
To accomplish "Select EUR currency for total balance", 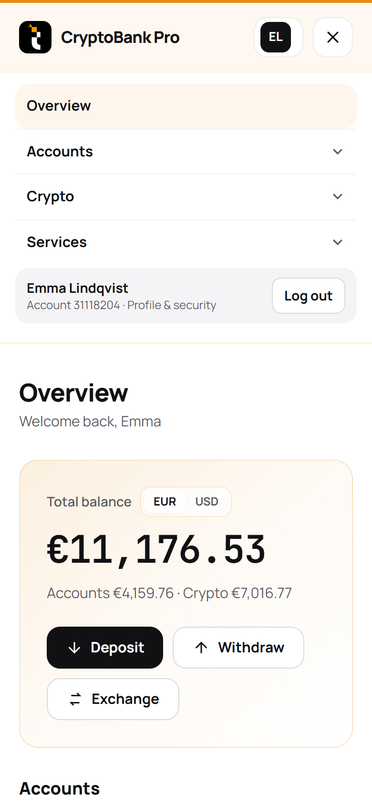I will coord(165,502).
